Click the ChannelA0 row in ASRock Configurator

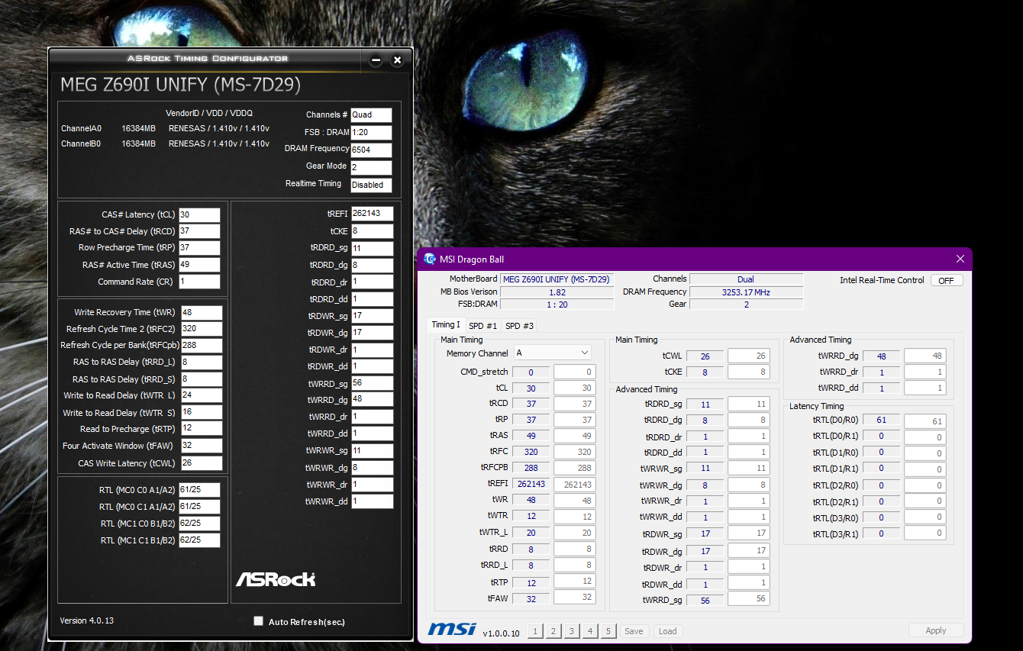[165, 128]
